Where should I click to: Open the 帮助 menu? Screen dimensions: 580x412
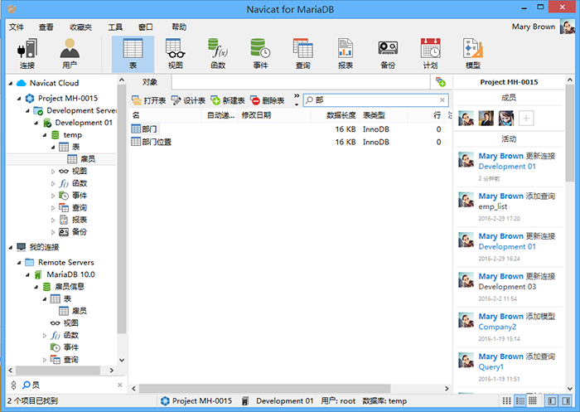click(x=179, y=27)
